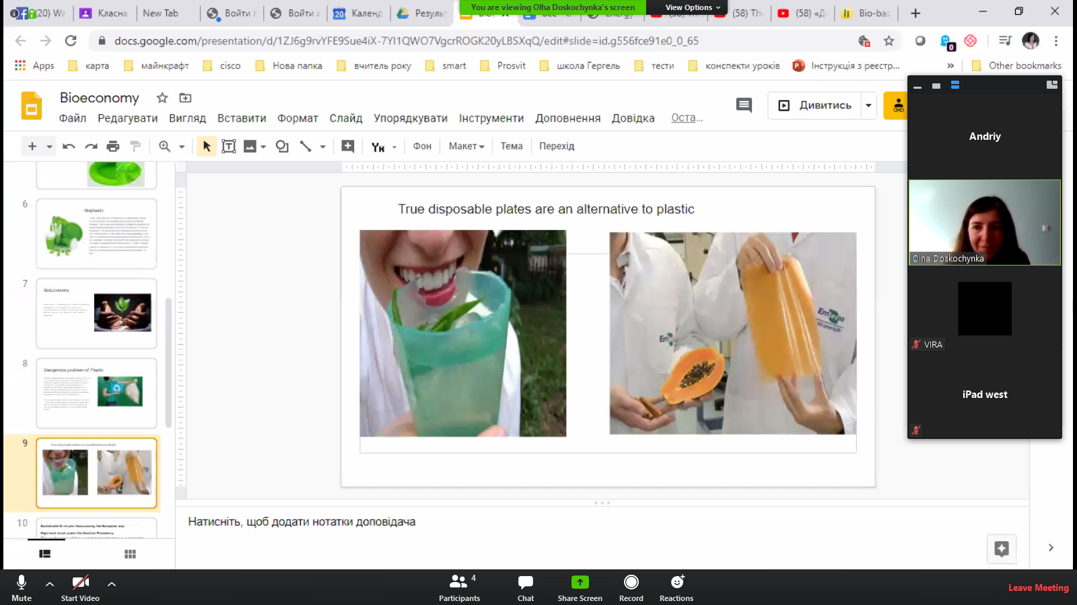Select the line tool
This screenshot has width=1077, height=605.
pos(306,146)
